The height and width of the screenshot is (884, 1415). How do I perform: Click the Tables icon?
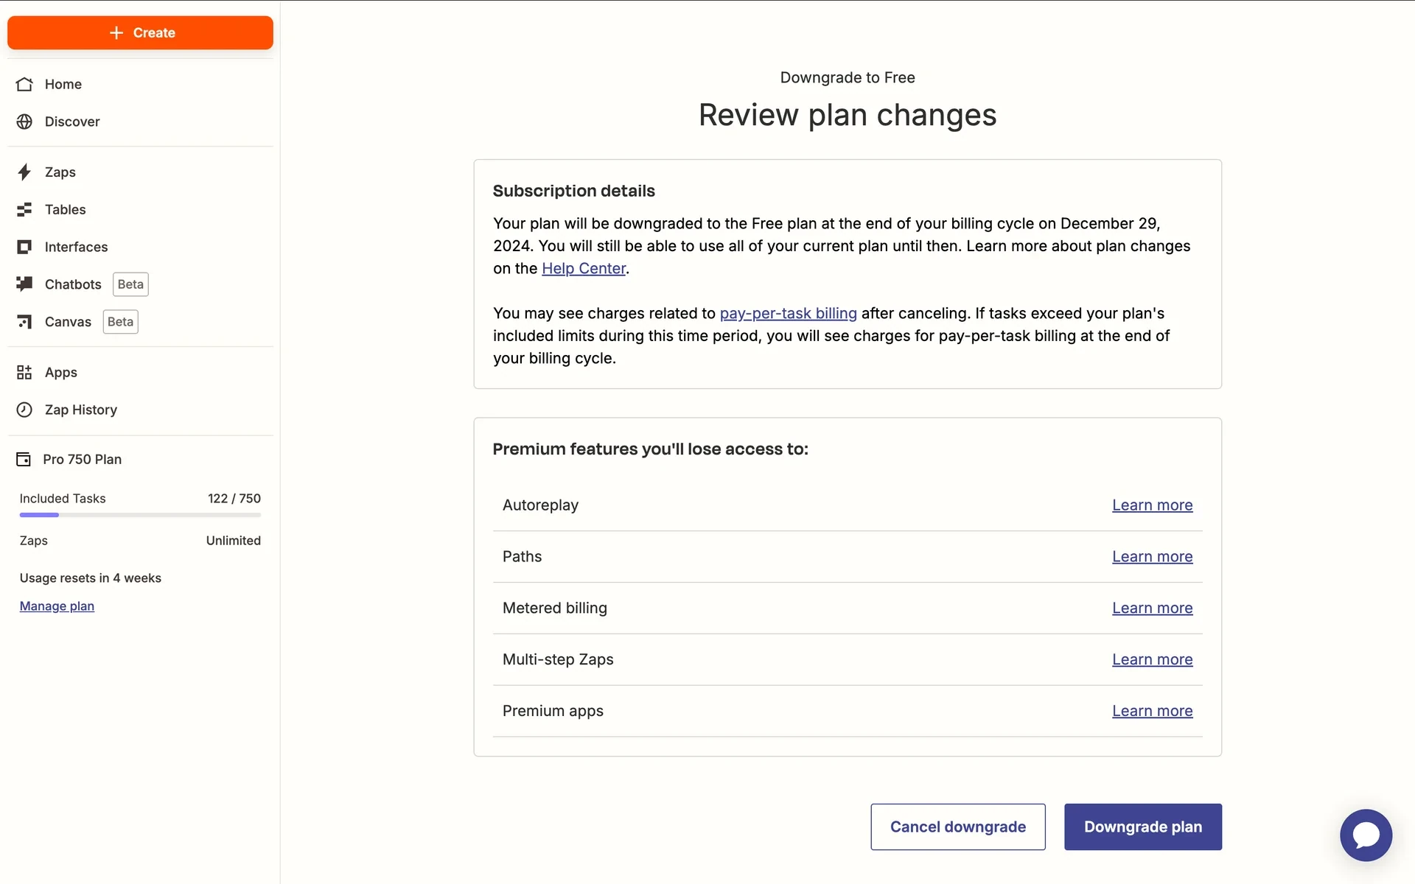coord(24,209)
